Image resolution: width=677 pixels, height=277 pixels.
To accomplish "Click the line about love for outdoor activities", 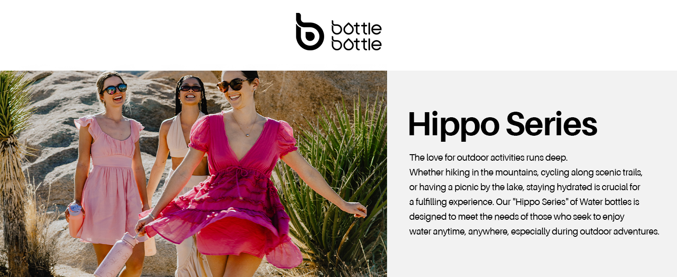I will 488,157.
